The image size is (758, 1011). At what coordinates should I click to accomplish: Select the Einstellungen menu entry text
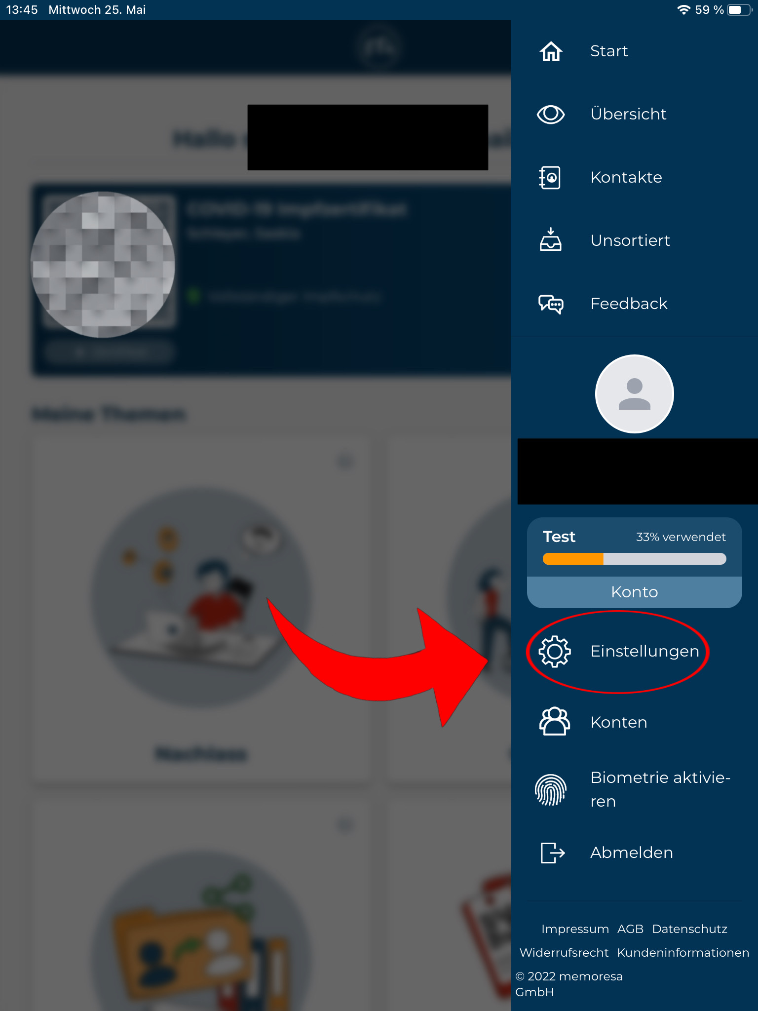point(644,652)
